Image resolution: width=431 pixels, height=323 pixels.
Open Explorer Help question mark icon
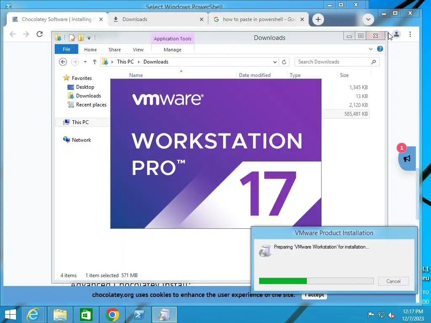pyautogui.click(x=380, y=49)
